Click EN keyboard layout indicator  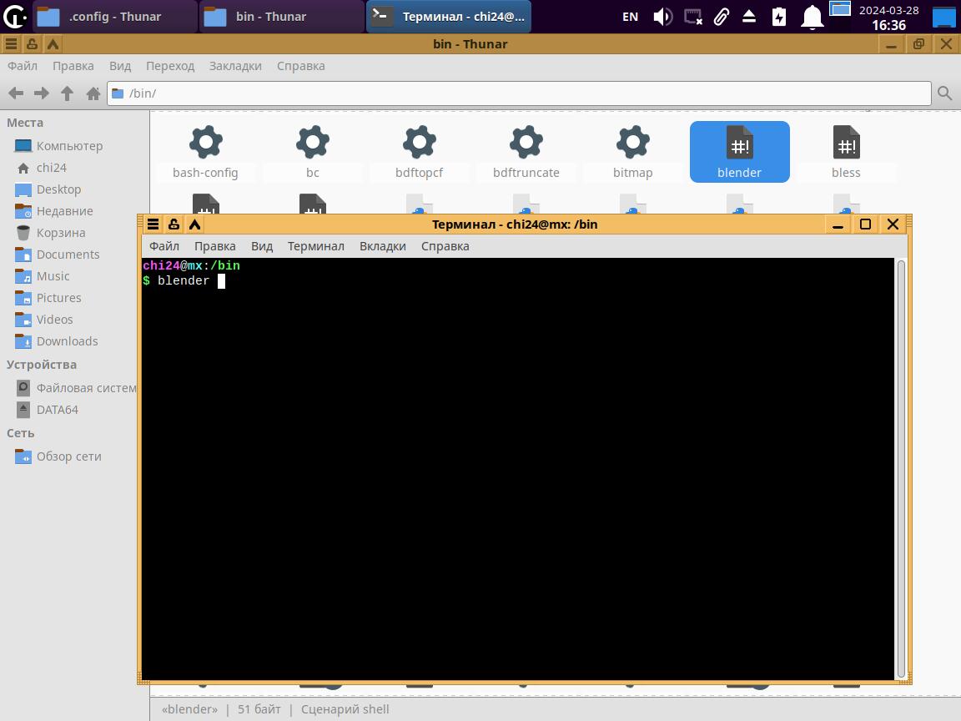click(x=630, y=17)
